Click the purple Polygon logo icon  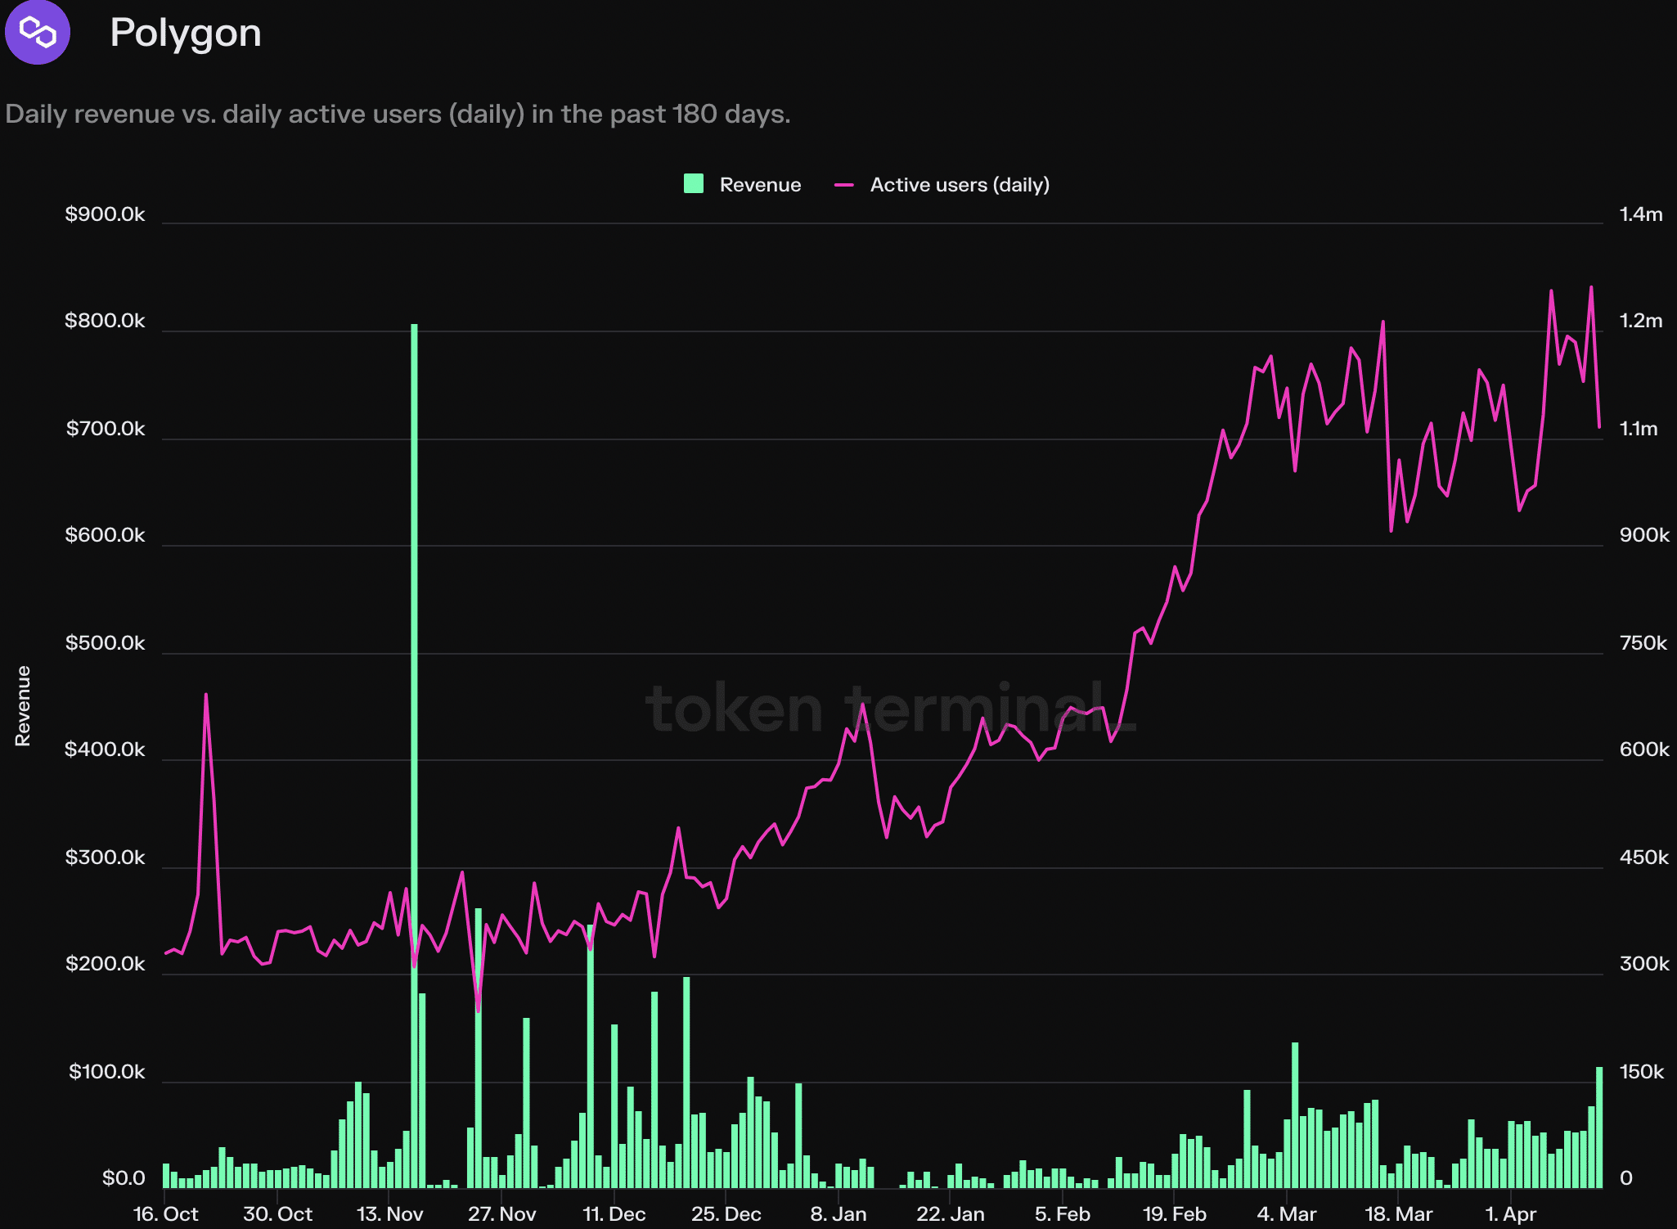tap(38, 32)
